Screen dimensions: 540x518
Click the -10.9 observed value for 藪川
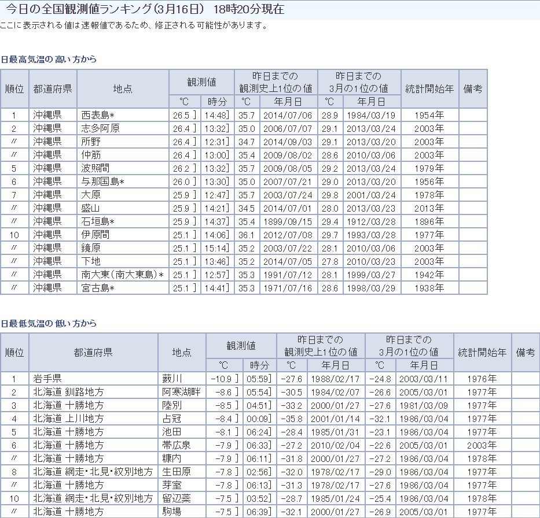tap(222, 379)
